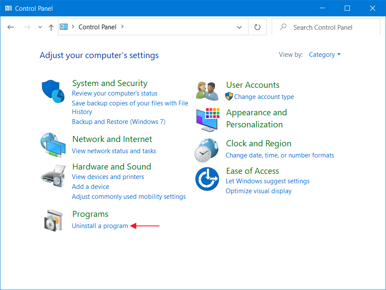Click the search magnifier icon
This screenshot has width=386, height=290.
(283, 27)
